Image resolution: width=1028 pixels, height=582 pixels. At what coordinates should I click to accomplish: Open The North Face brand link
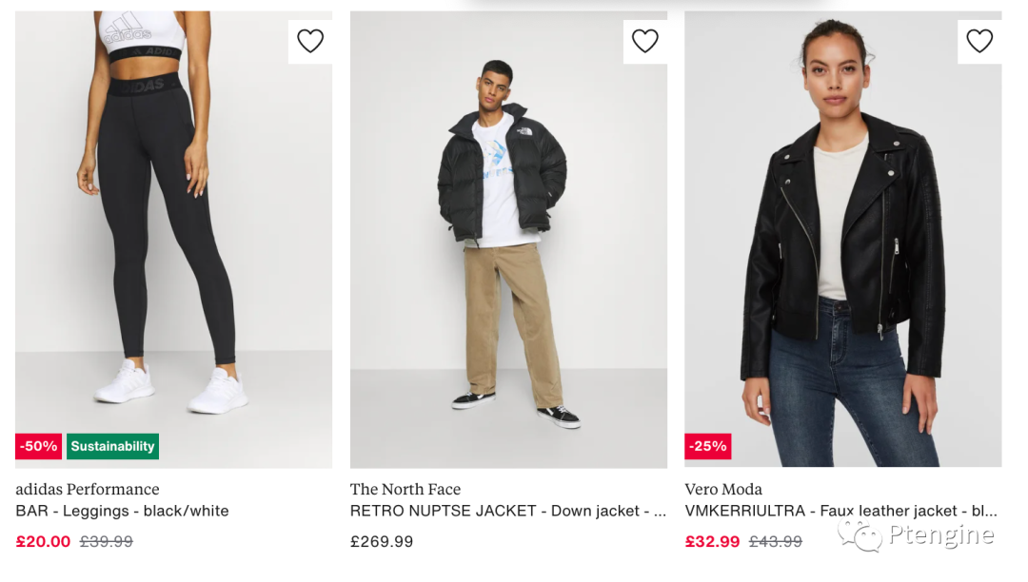(405, 489)
